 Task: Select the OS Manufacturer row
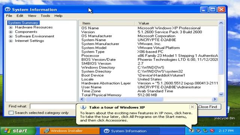click(x=149, y=36)
